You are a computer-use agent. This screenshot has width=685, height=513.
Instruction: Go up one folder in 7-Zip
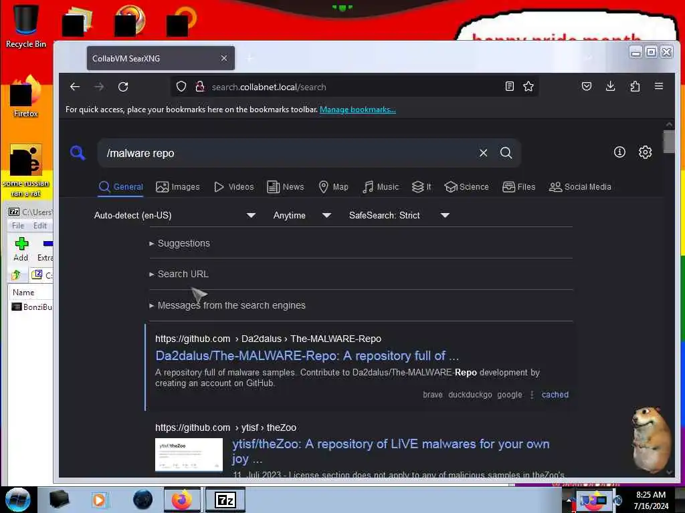point(17,275)
